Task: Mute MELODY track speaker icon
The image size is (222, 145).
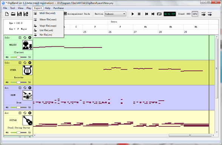Action: coord(7,57)
